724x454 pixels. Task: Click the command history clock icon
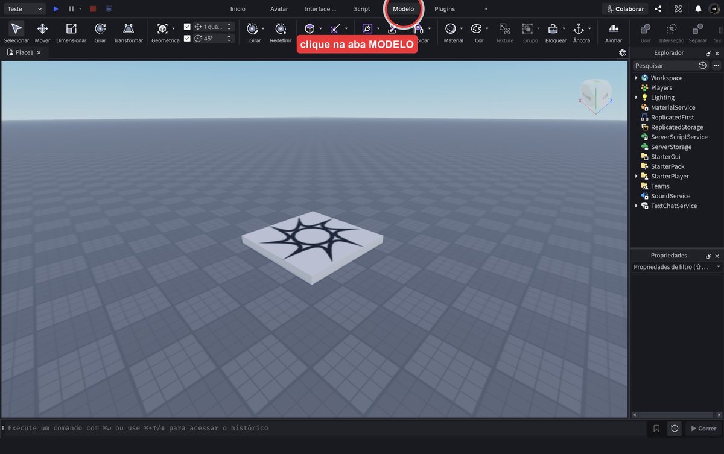coord(675,428)
